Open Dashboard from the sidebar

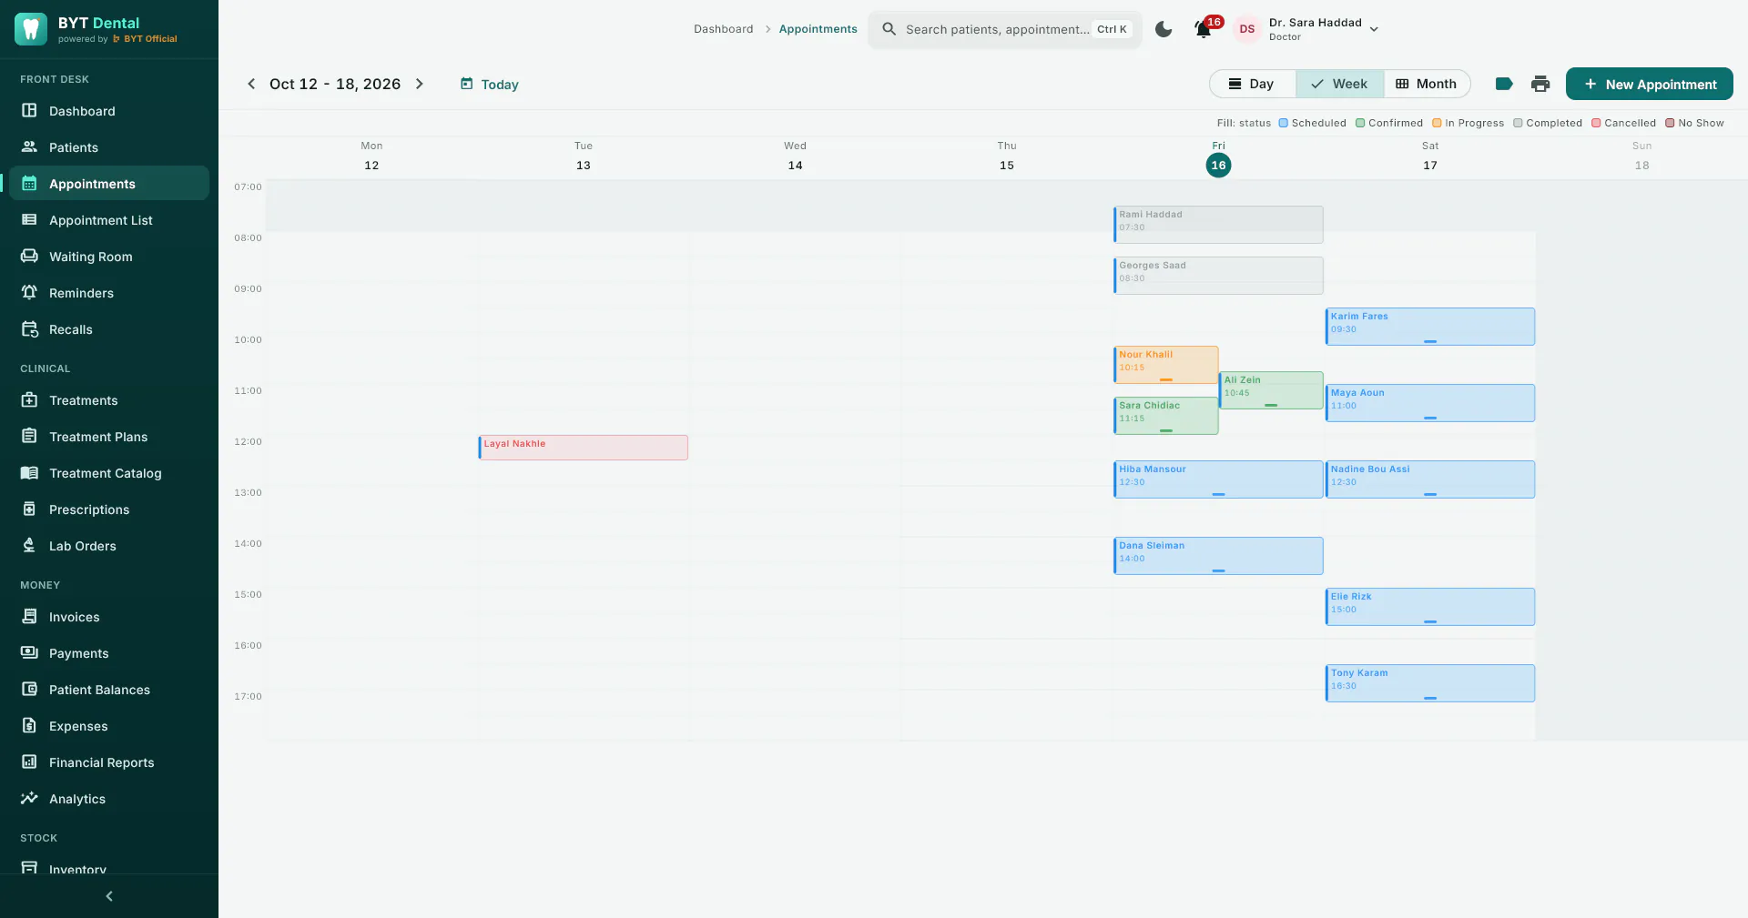(109, 111)
